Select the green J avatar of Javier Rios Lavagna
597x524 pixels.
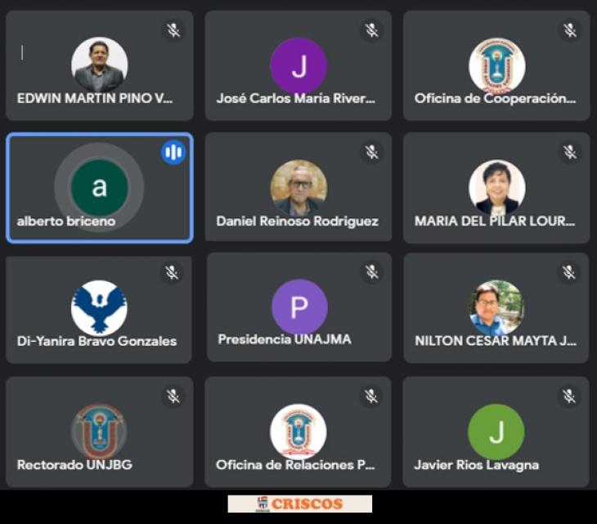(496, 432)
